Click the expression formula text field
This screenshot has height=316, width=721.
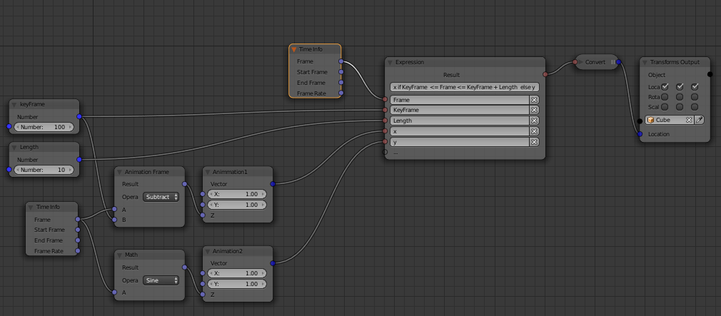click(465, 87)
